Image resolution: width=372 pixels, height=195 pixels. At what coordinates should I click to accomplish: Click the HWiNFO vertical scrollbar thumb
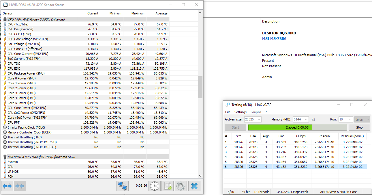click(200, 87)
